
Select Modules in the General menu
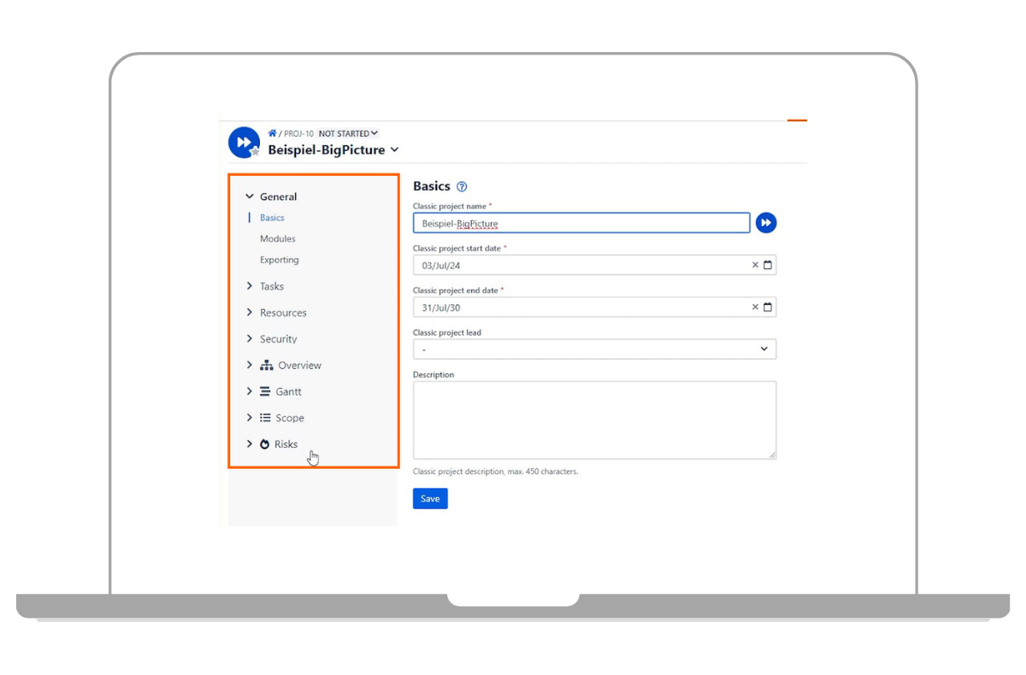coord(278,239)
